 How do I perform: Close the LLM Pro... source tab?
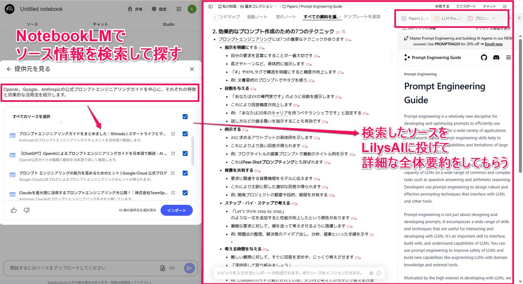pyautogui.click(x=460, y=18)
